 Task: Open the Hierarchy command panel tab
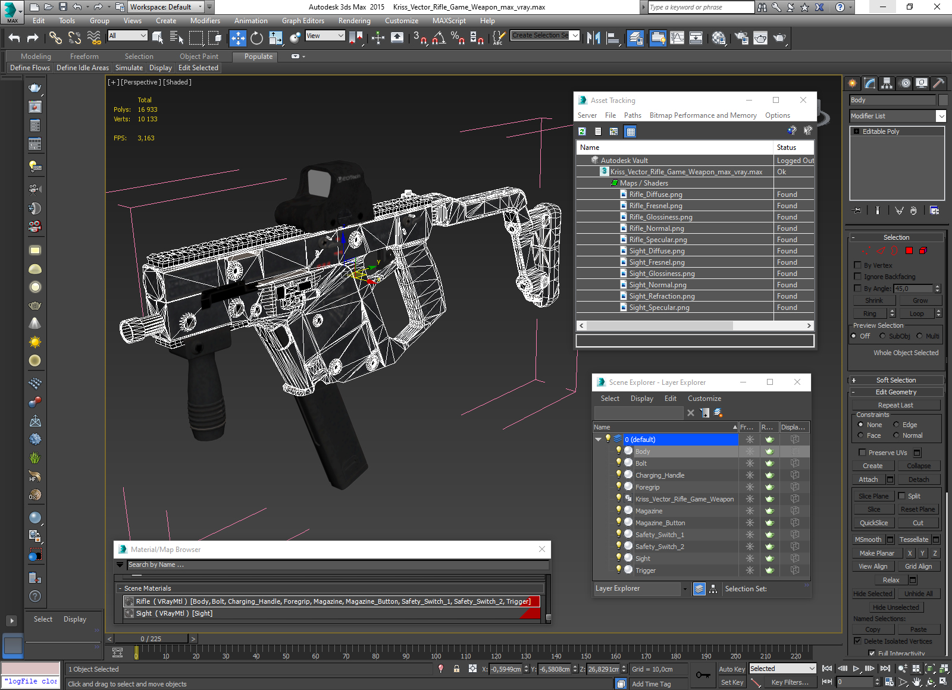pos(887,83)
